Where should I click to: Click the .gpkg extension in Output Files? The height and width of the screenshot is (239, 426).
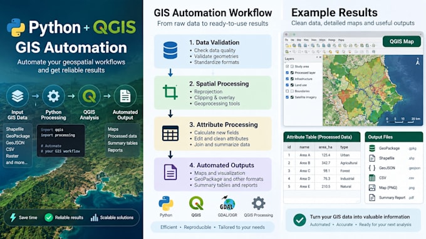click(x=412, y=149)
